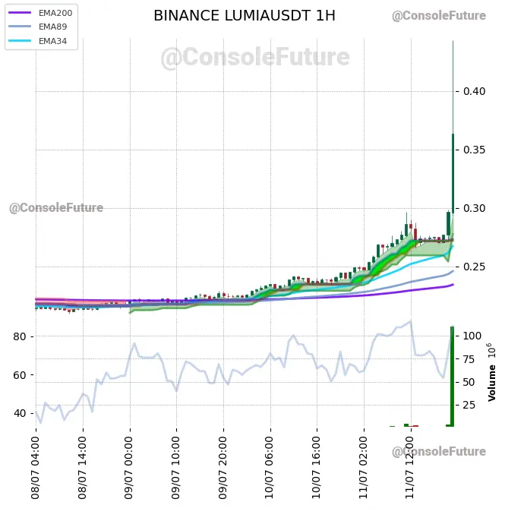Select the cyan EMA34 legend line swatch
The height and width of the screenshot is (524, 524).
[20, 41]
